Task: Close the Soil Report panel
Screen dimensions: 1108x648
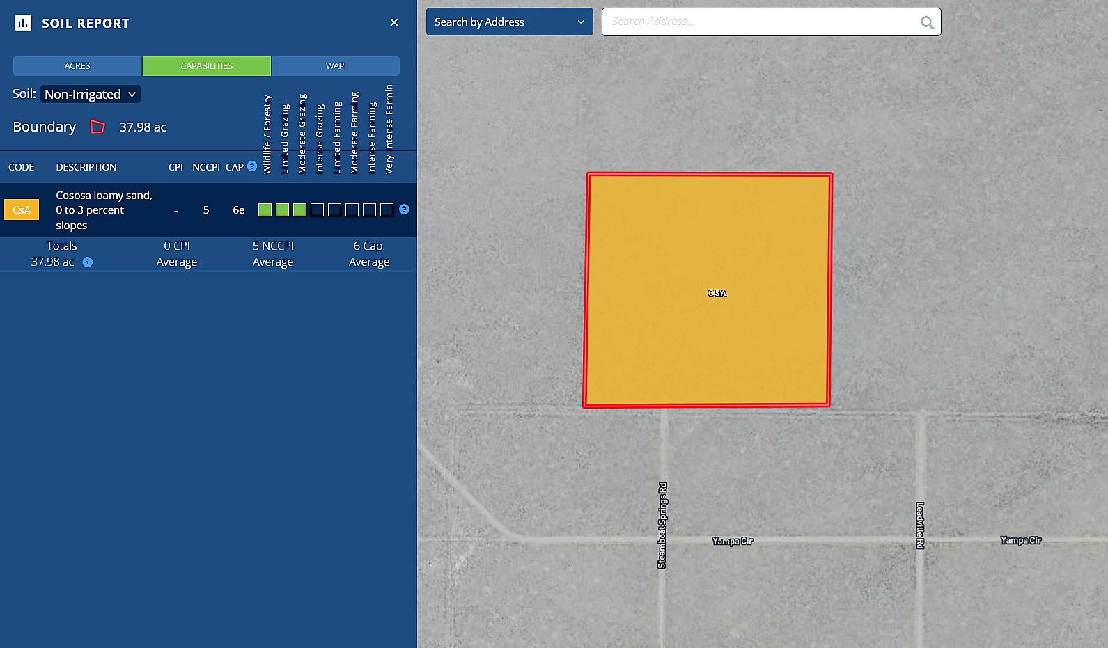Action: (x=394, y=22)
